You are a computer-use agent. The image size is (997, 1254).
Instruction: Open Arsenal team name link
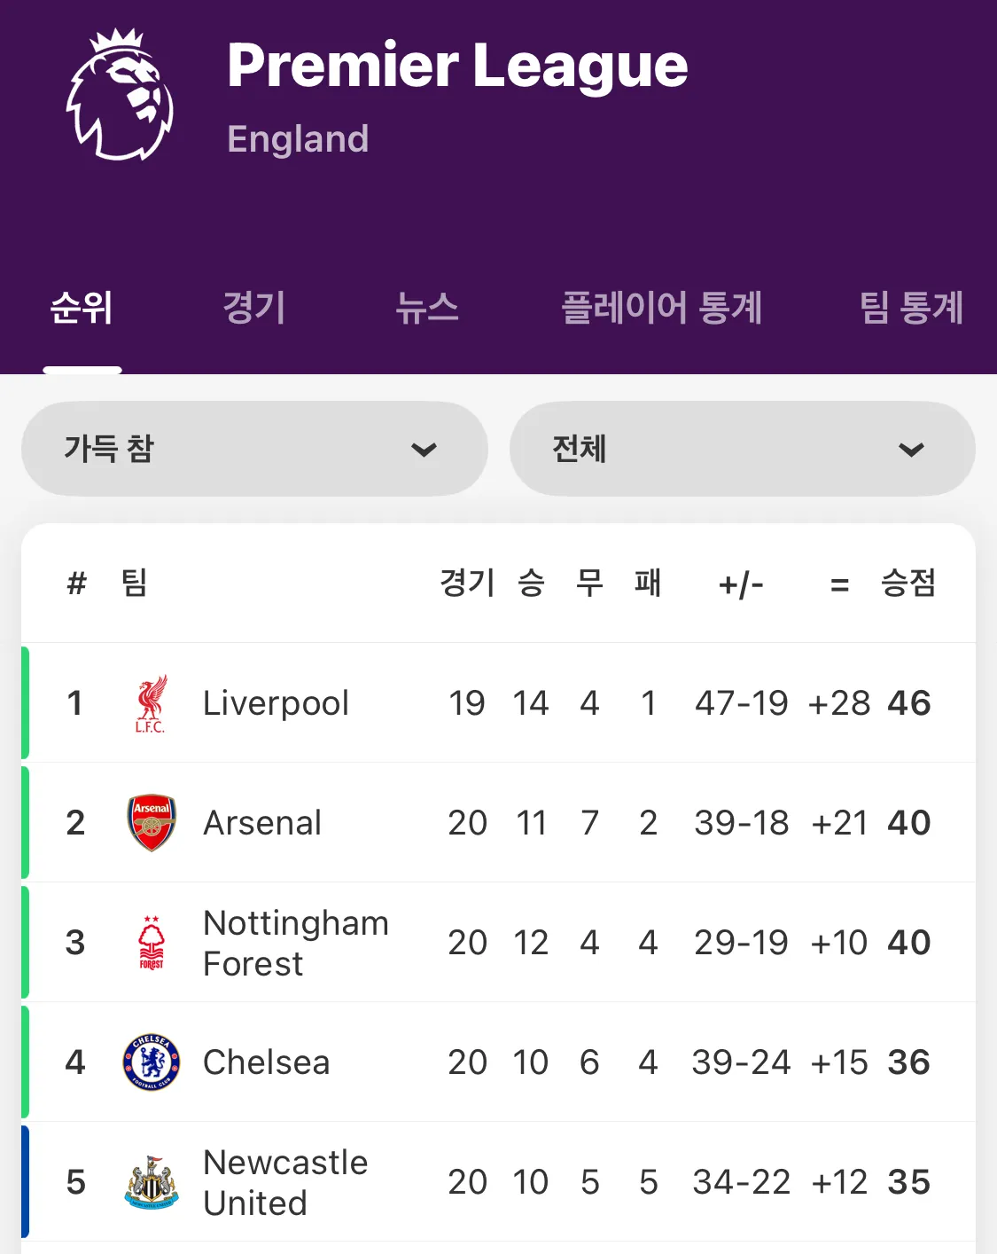262,823
